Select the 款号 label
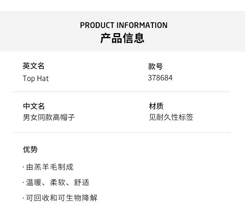 pos(155,67)
